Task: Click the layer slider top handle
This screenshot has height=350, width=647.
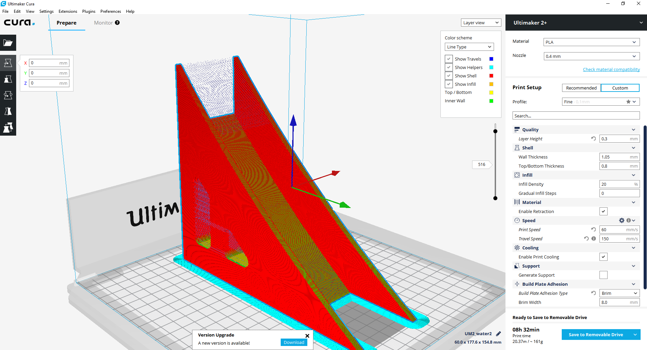Action: click(495, 131)
